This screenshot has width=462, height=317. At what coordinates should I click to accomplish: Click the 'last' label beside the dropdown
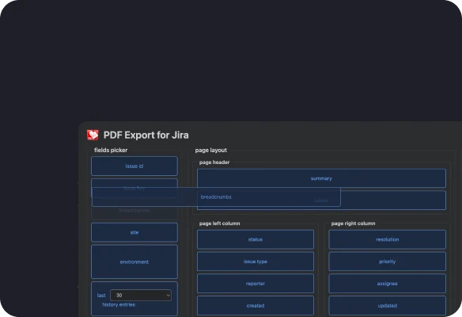[x=101, y=295]
